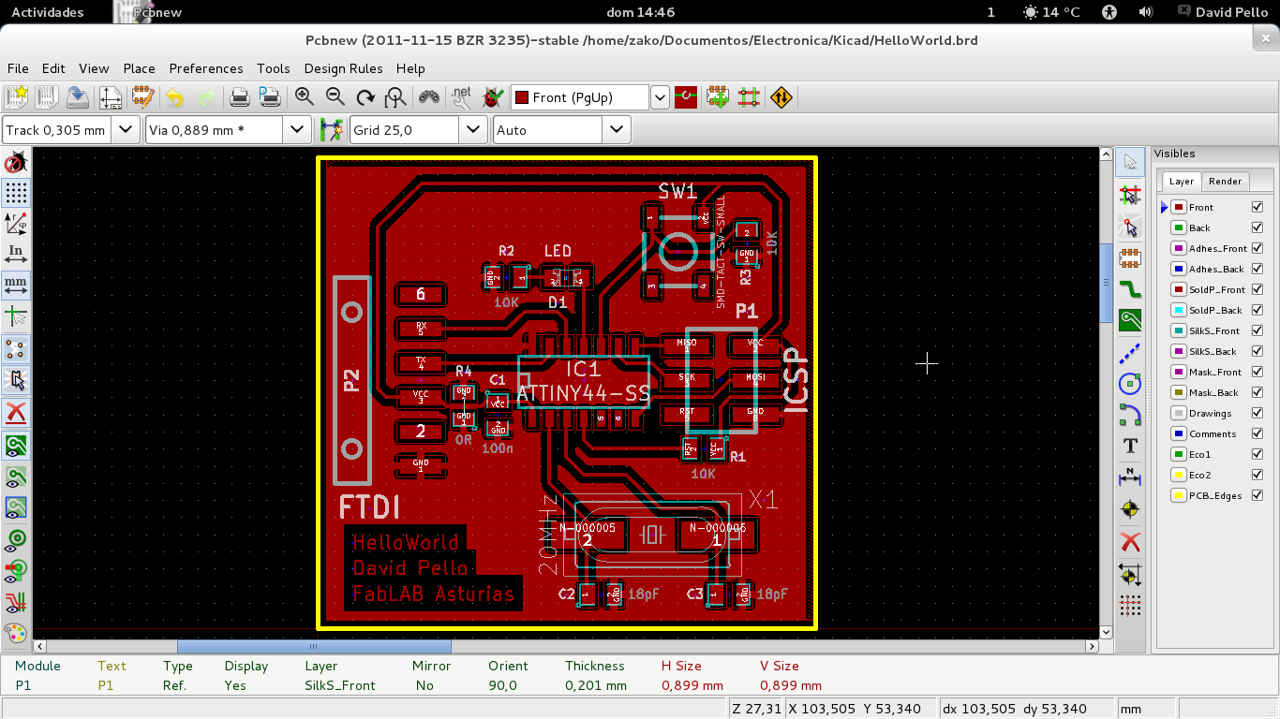Viewport: 1280px width, 719px height.
Task: Select the Add graphic line tool
Action: (1130, 351)
